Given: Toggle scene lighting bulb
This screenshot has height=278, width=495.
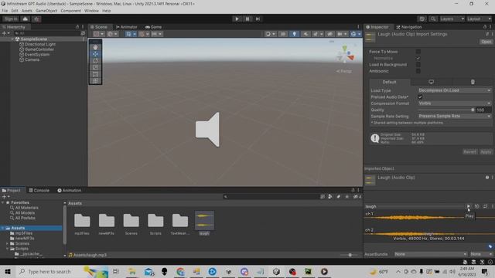Looking at the screenshot, I should click(294, 34).
